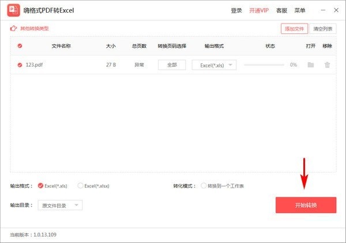Click the 123.pdf file name
Screen dimensions: 346x243
(x=34, y=64)
